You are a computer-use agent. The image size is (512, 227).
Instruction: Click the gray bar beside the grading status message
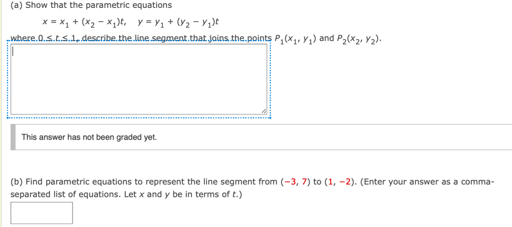tap(13, 137)
